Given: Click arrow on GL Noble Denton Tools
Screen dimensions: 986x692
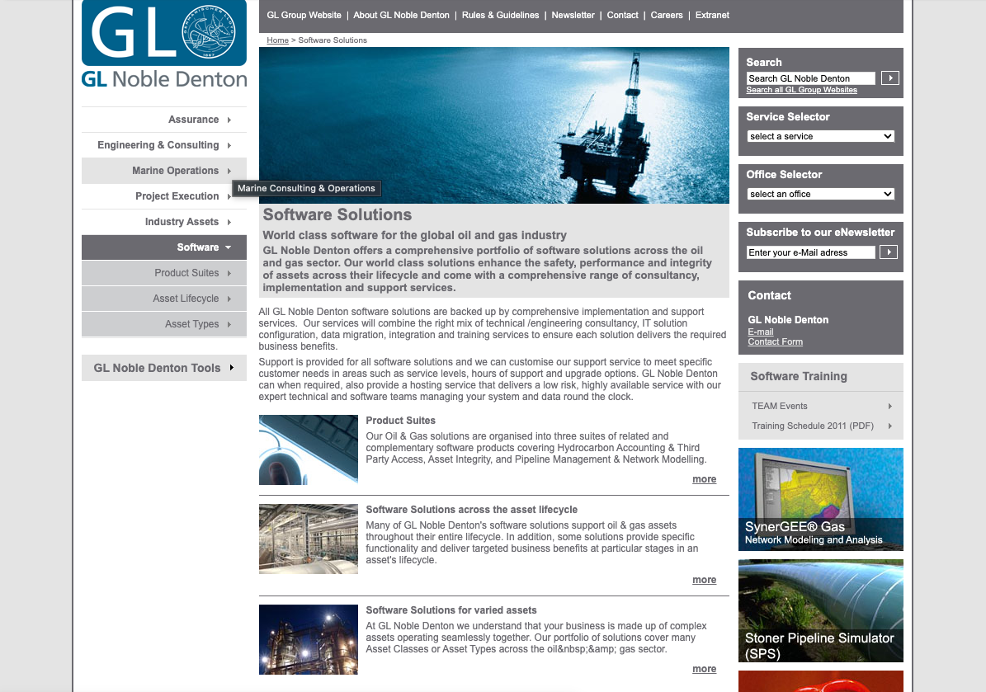Looking at the screenshot, I should coord(231,368).
